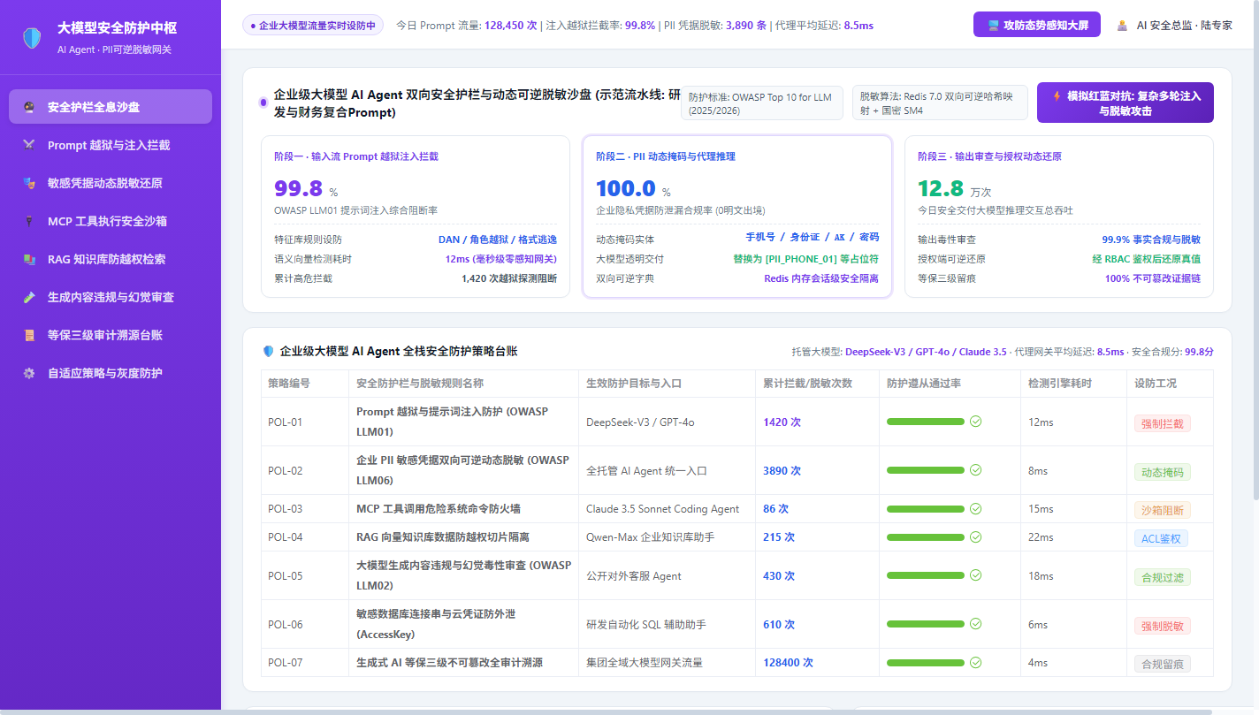Screen dimensions: 1259x715
Task: Click the MCP 工具执行安全沙箱 sidebar icon
Action: coord(29,221)
